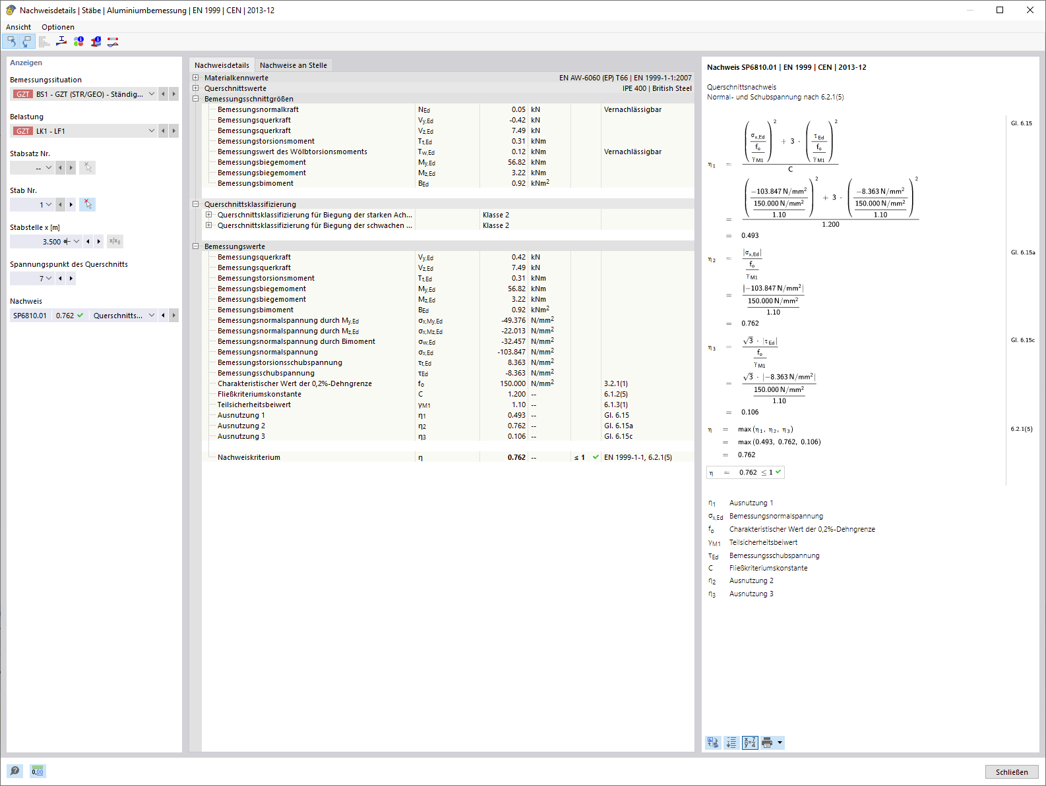Go to previous Stab Nr.

point(60,205)
